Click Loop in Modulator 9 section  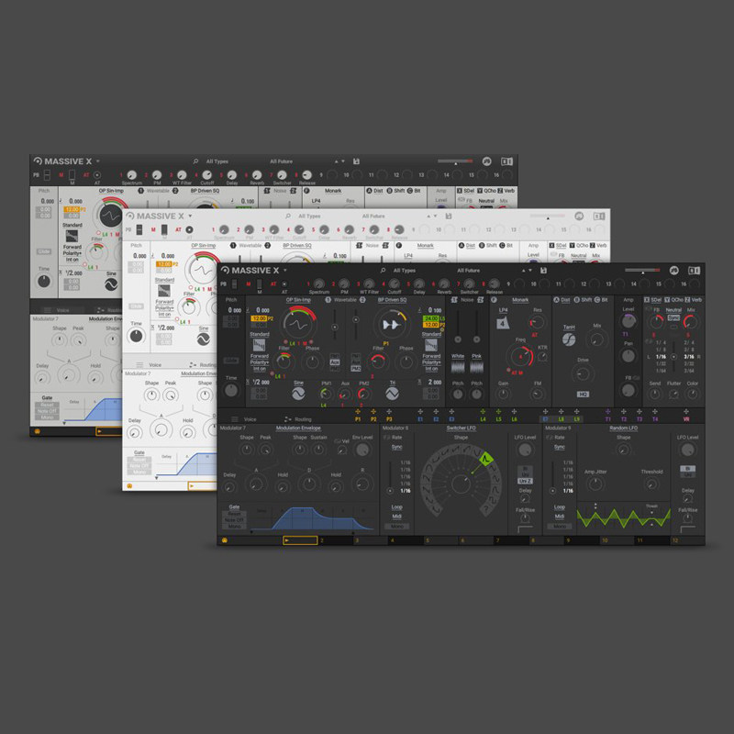point(560,507)
